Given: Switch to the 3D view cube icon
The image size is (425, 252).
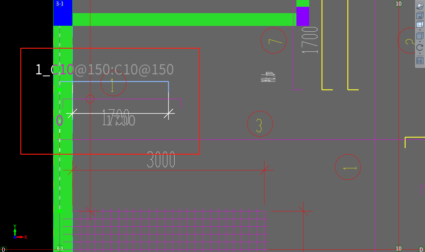Looking at the screenshot, I should tap(420, 15).
